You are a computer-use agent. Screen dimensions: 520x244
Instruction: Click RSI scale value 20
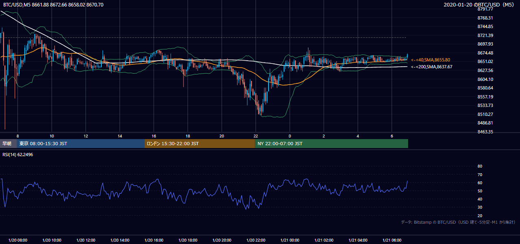click(480, 216)
